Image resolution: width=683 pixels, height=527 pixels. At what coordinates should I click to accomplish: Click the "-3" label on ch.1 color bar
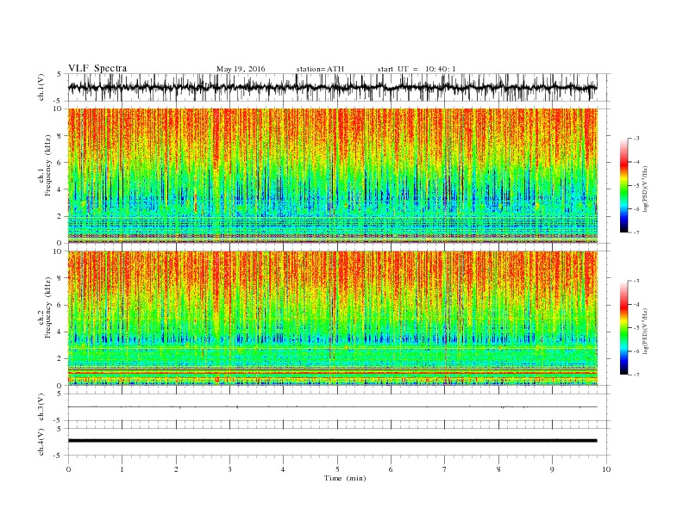(636, 139)
